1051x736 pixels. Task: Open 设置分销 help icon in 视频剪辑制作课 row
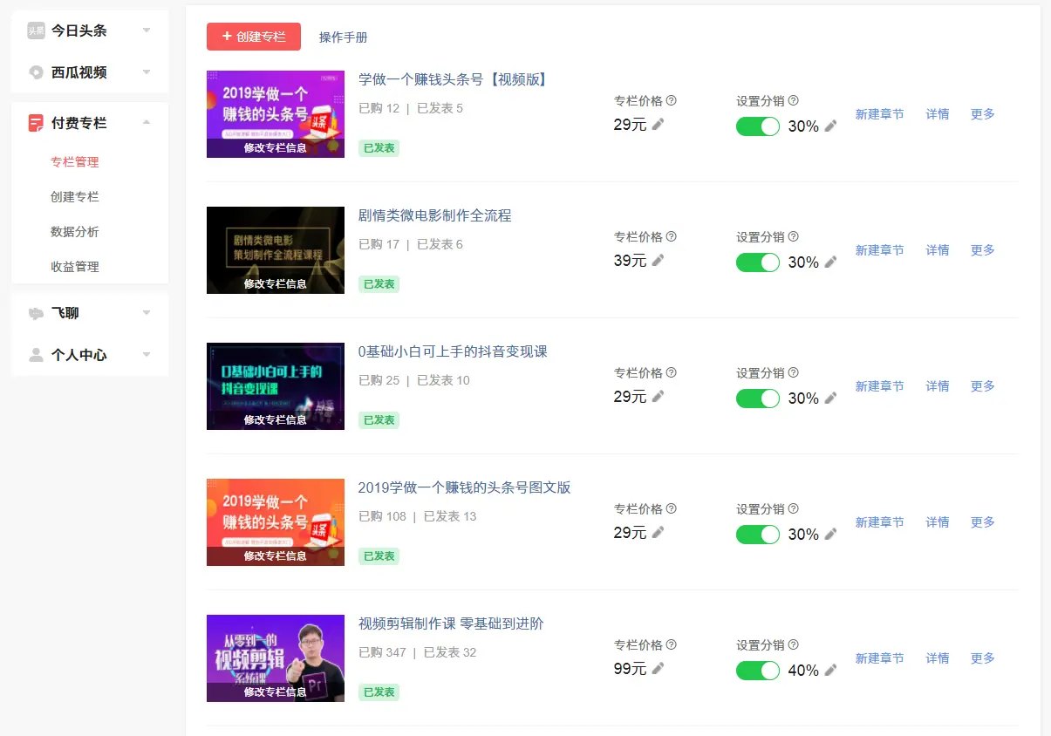click(x=794, y=645)
